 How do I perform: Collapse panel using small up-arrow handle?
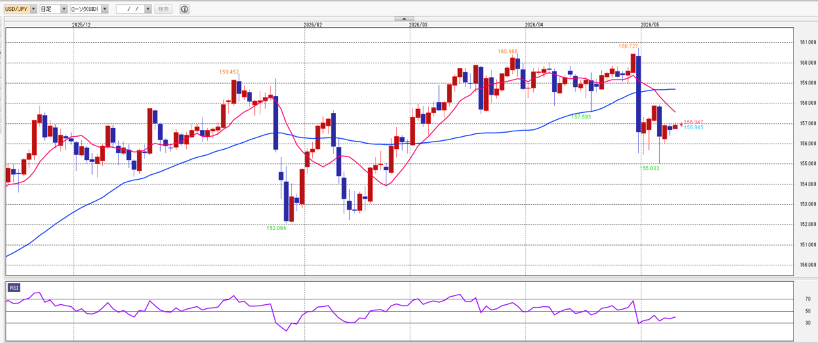tap(404, 18)
